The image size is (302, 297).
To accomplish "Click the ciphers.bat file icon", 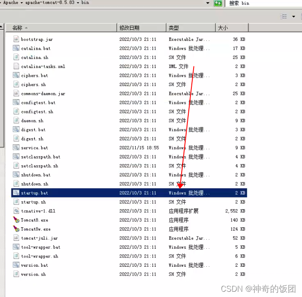I will (16, 75).
